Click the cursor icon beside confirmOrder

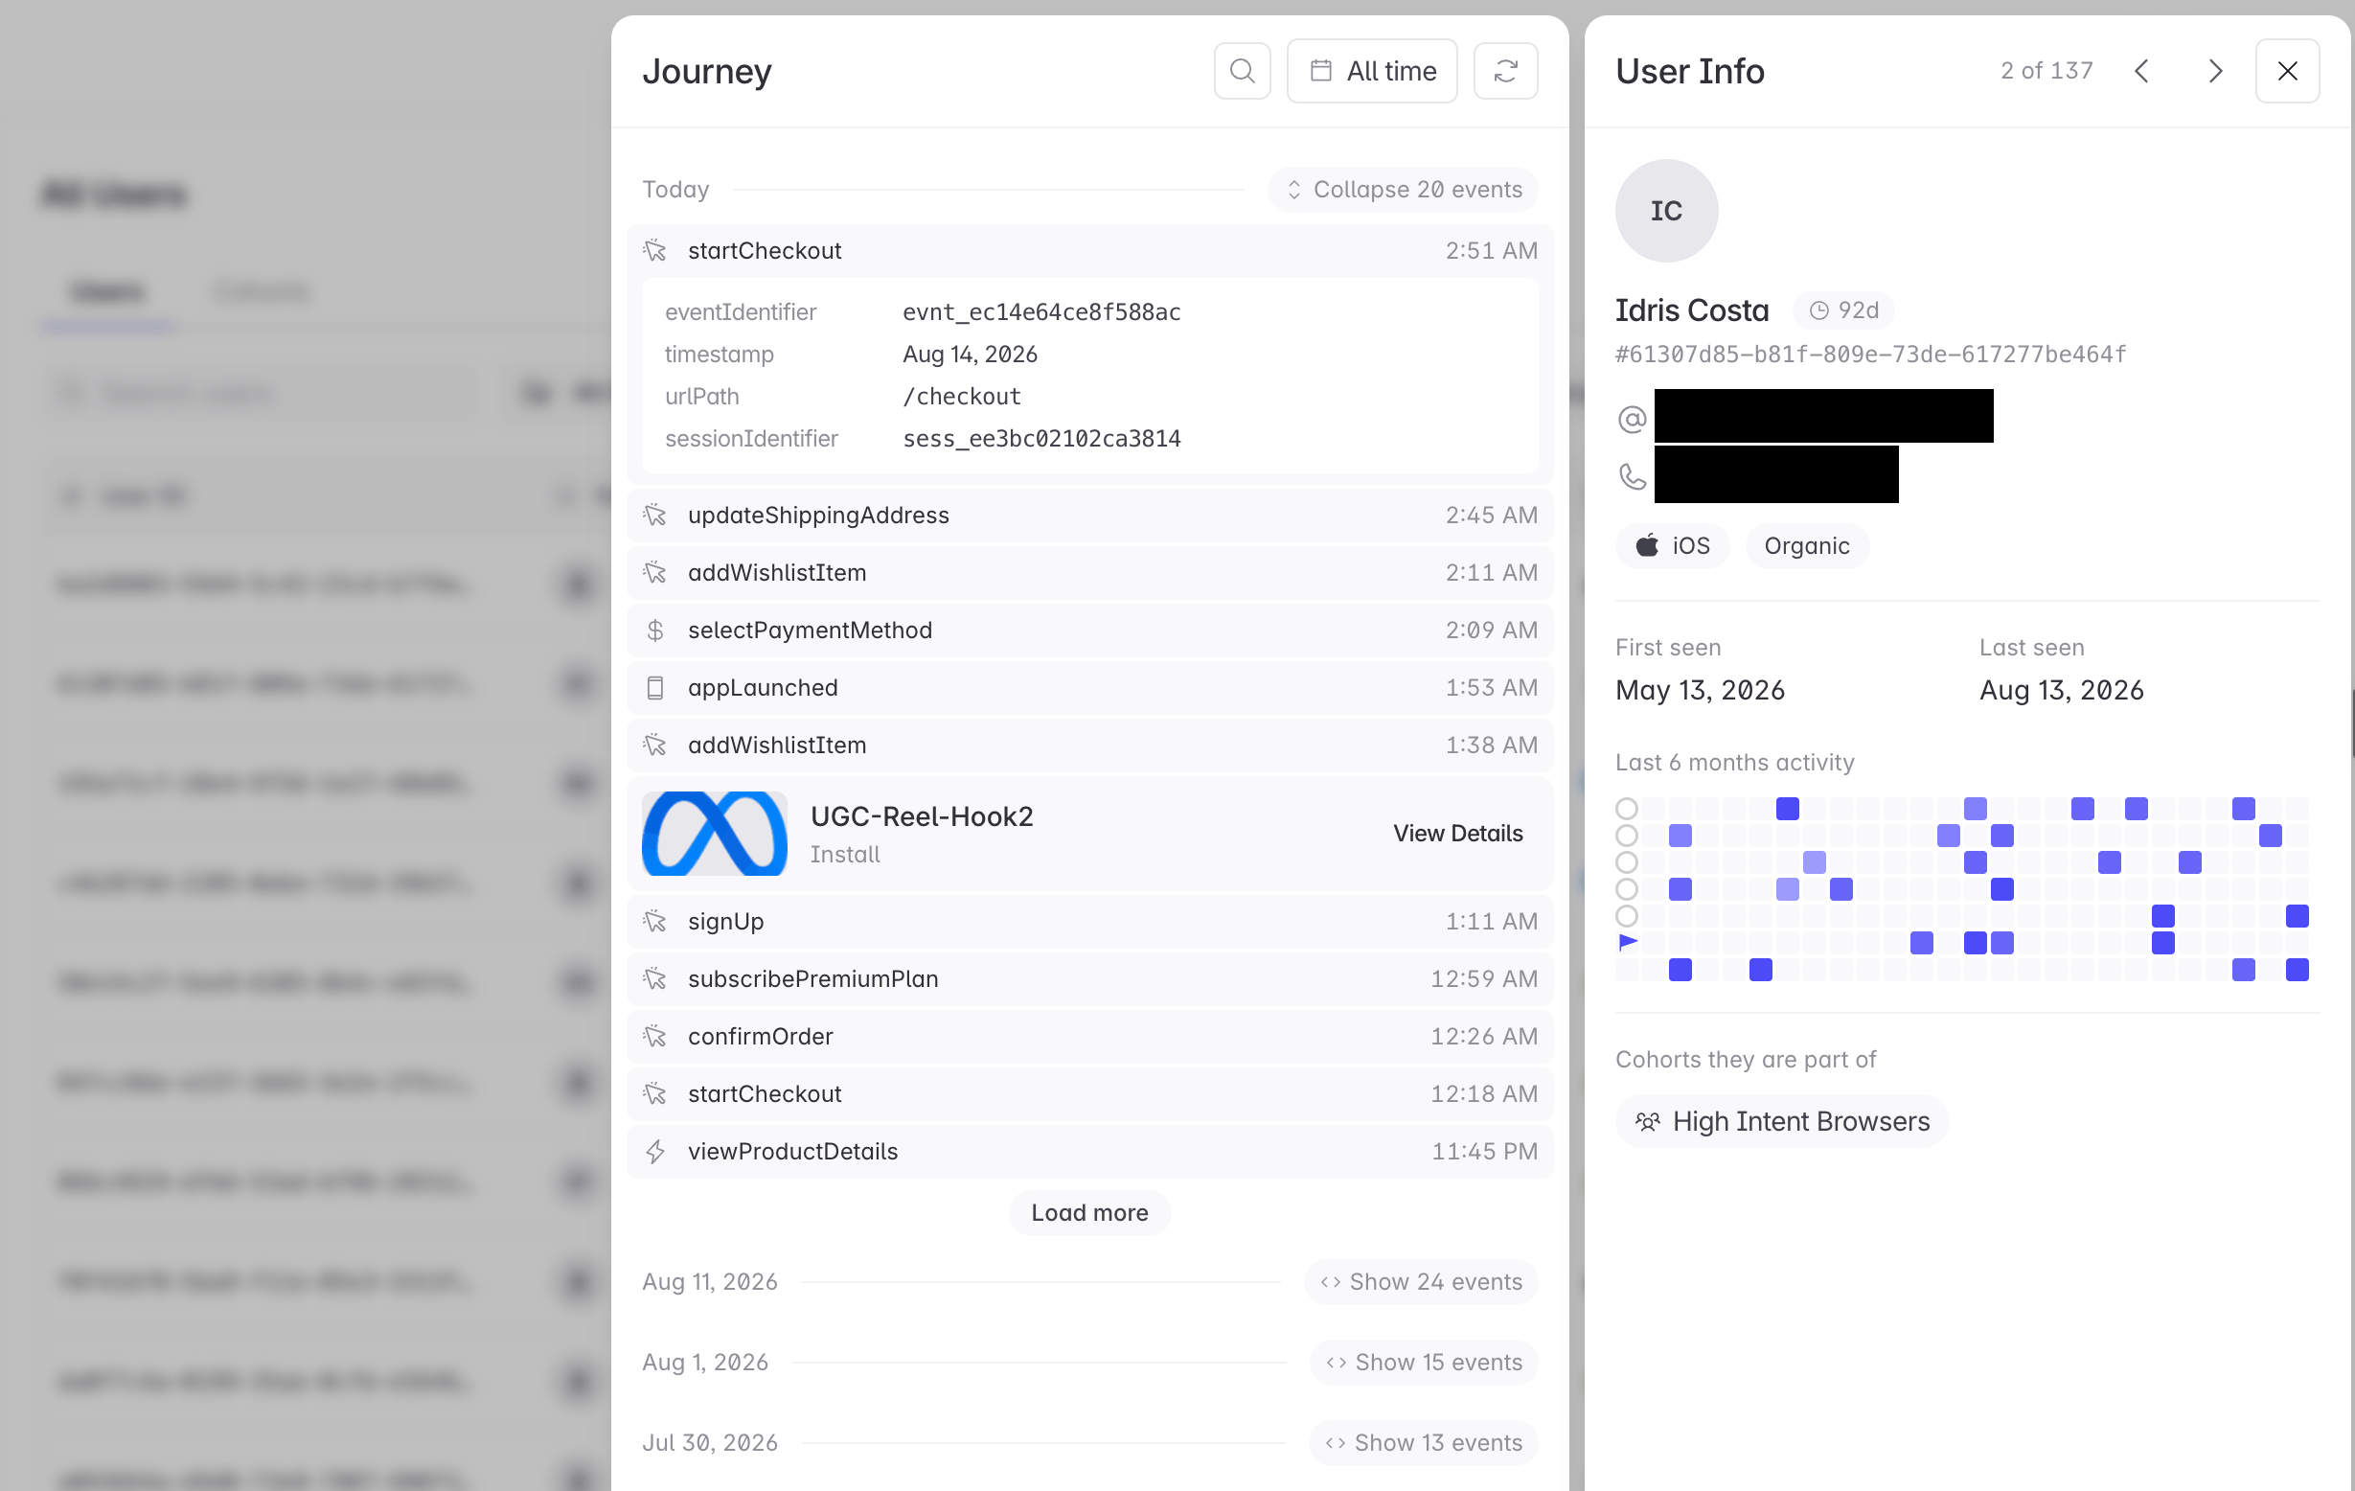pos(655,1037)
